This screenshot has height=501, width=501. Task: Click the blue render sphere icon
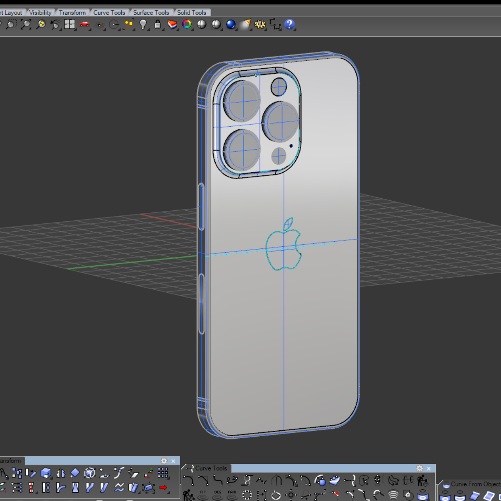tap(231, 24)
